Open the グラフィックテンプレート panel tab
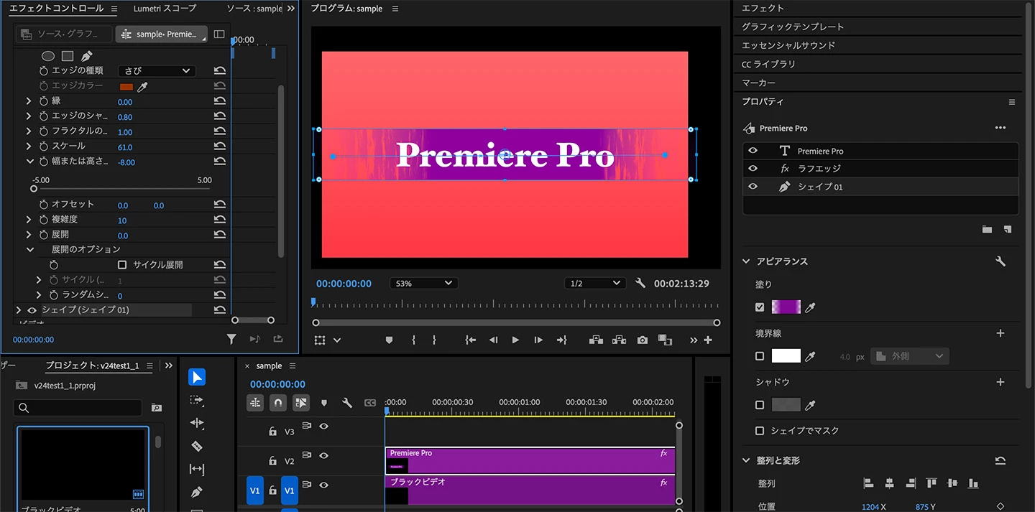This screenshot has height=512, width=1035. (793, 27)
